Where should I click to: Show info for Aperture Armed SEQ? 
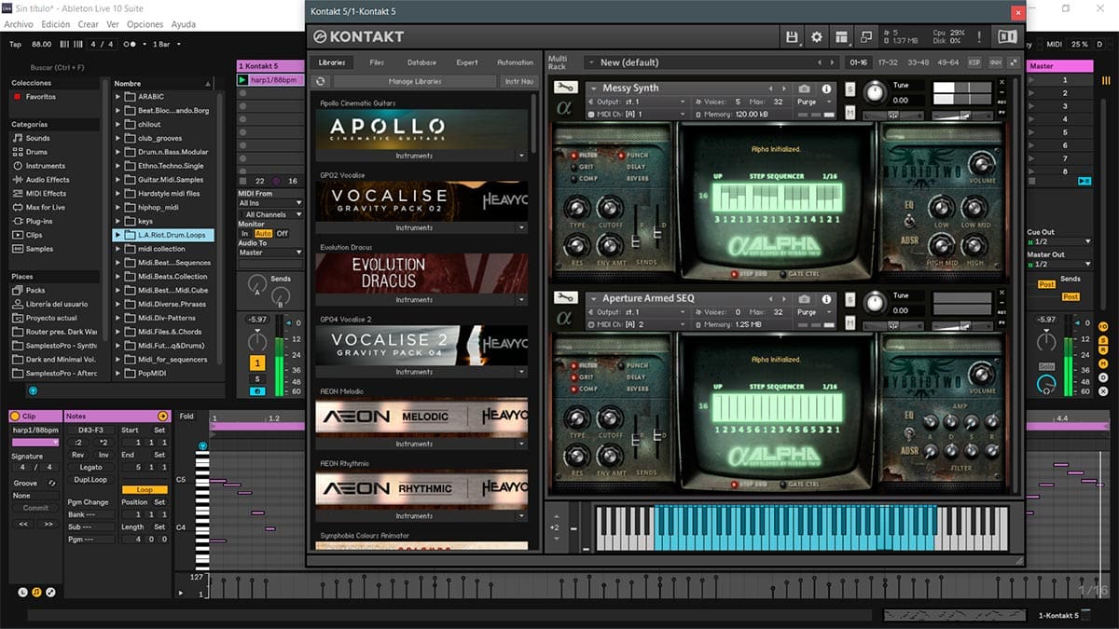point(825,298)
